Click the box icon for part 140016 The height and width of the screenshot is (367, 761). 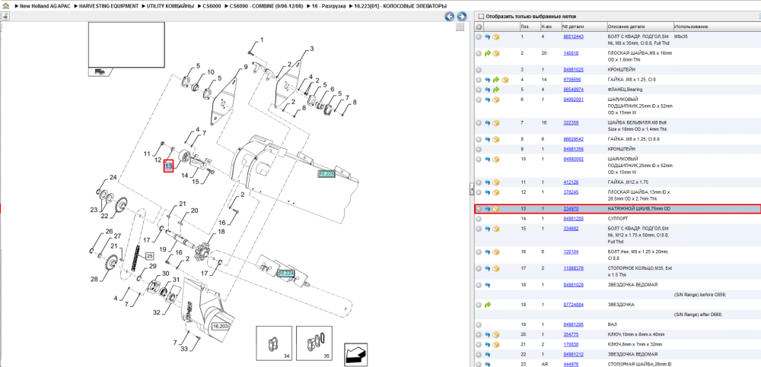coord(495,53)
